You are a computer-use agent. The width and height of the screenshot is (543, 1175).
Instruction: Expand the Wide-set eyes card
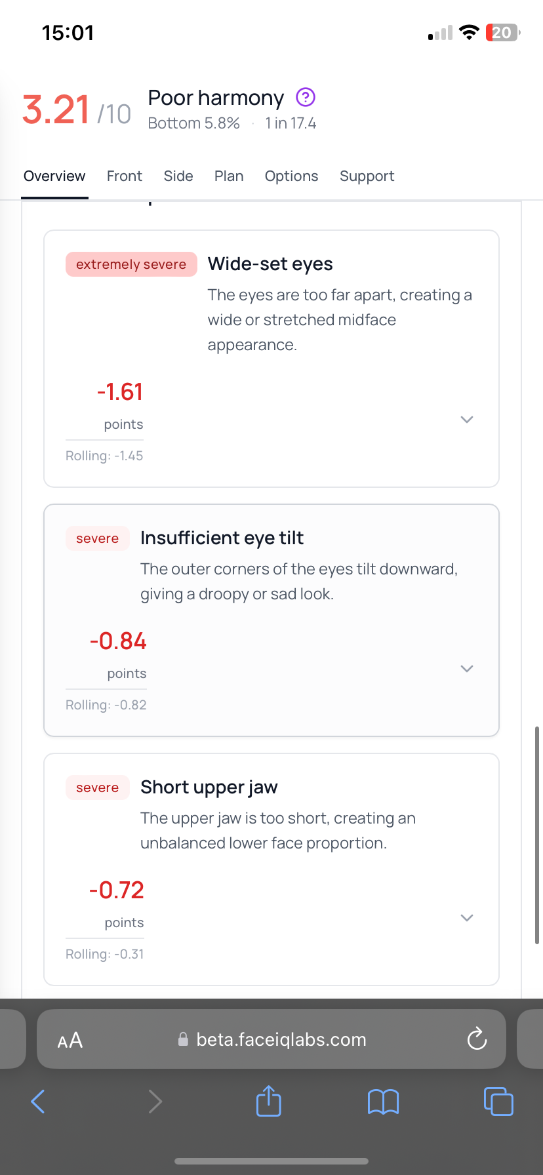click(x=467, y=420)
